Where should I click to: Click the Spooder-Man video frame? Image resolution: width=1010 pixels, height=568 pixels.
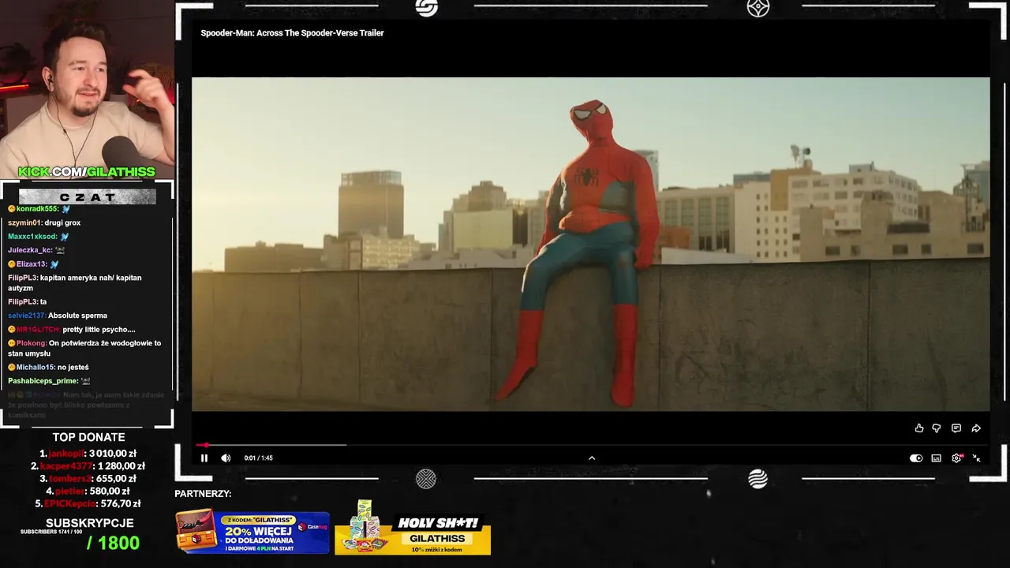point(590,244)
